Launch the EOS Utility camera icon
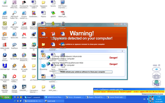The width and height of the screenshot is (165, 103). pyautogui.click(x=34, y=34)
